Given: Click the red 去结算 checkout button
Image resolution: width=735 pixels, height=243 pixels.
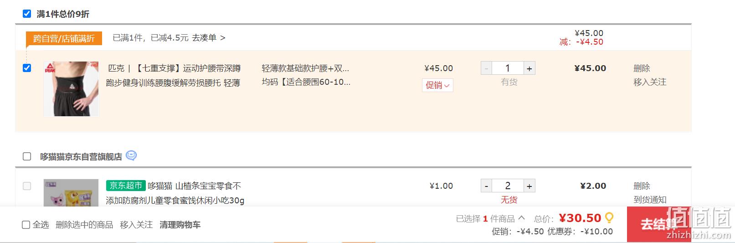Looking at the screenshot, I should [x=659, y=224].
